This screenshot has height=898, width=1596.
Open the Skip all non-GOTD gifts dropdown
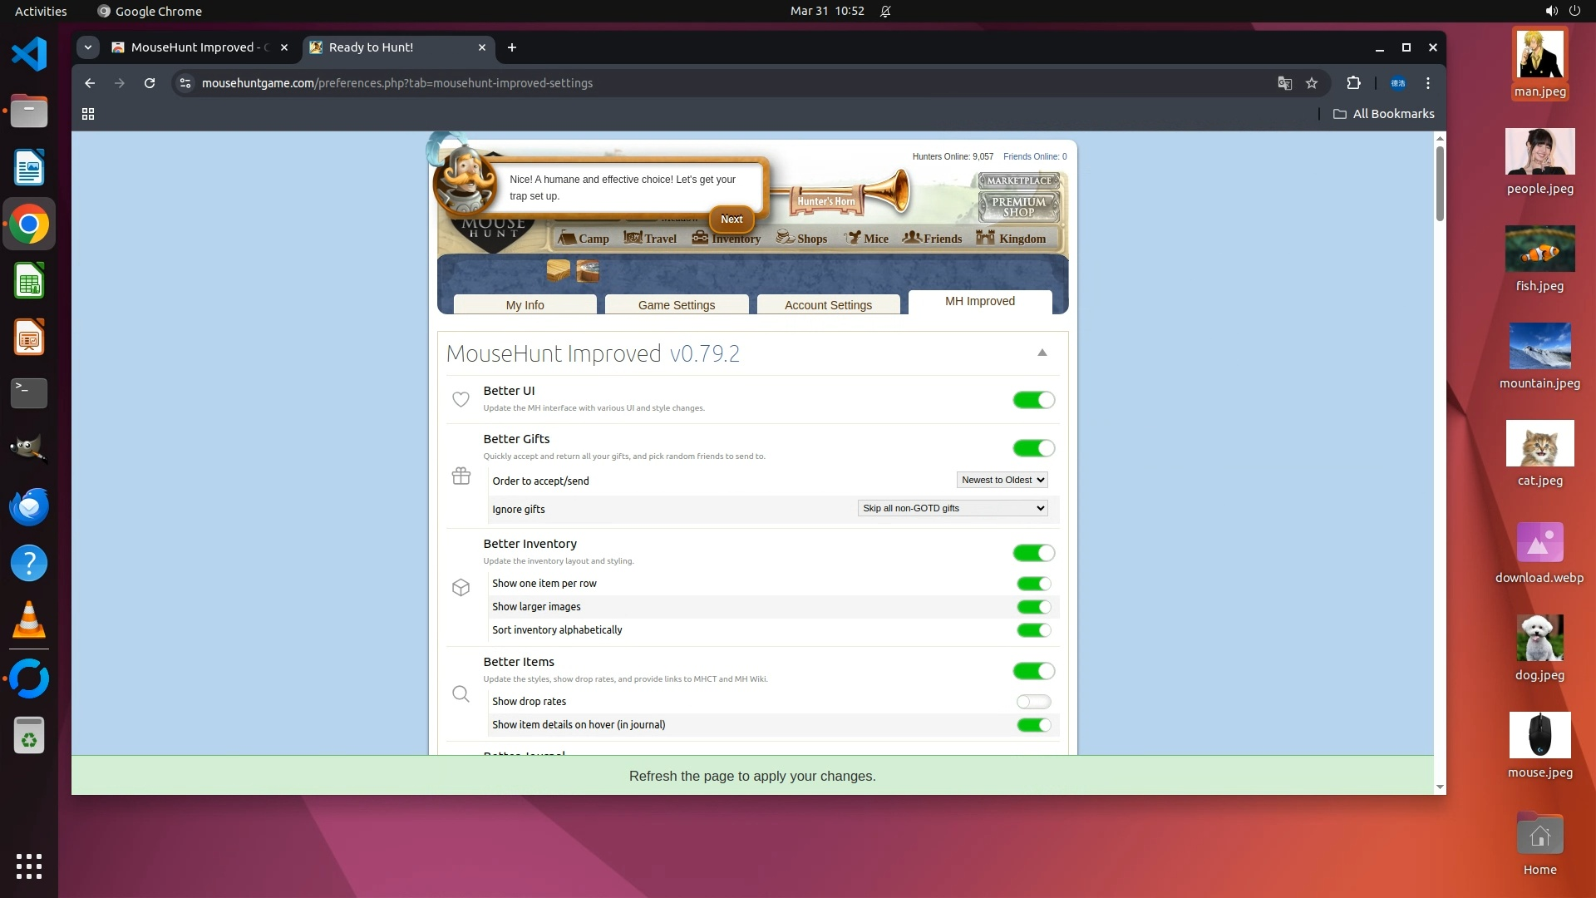click(x=953, y=508)
